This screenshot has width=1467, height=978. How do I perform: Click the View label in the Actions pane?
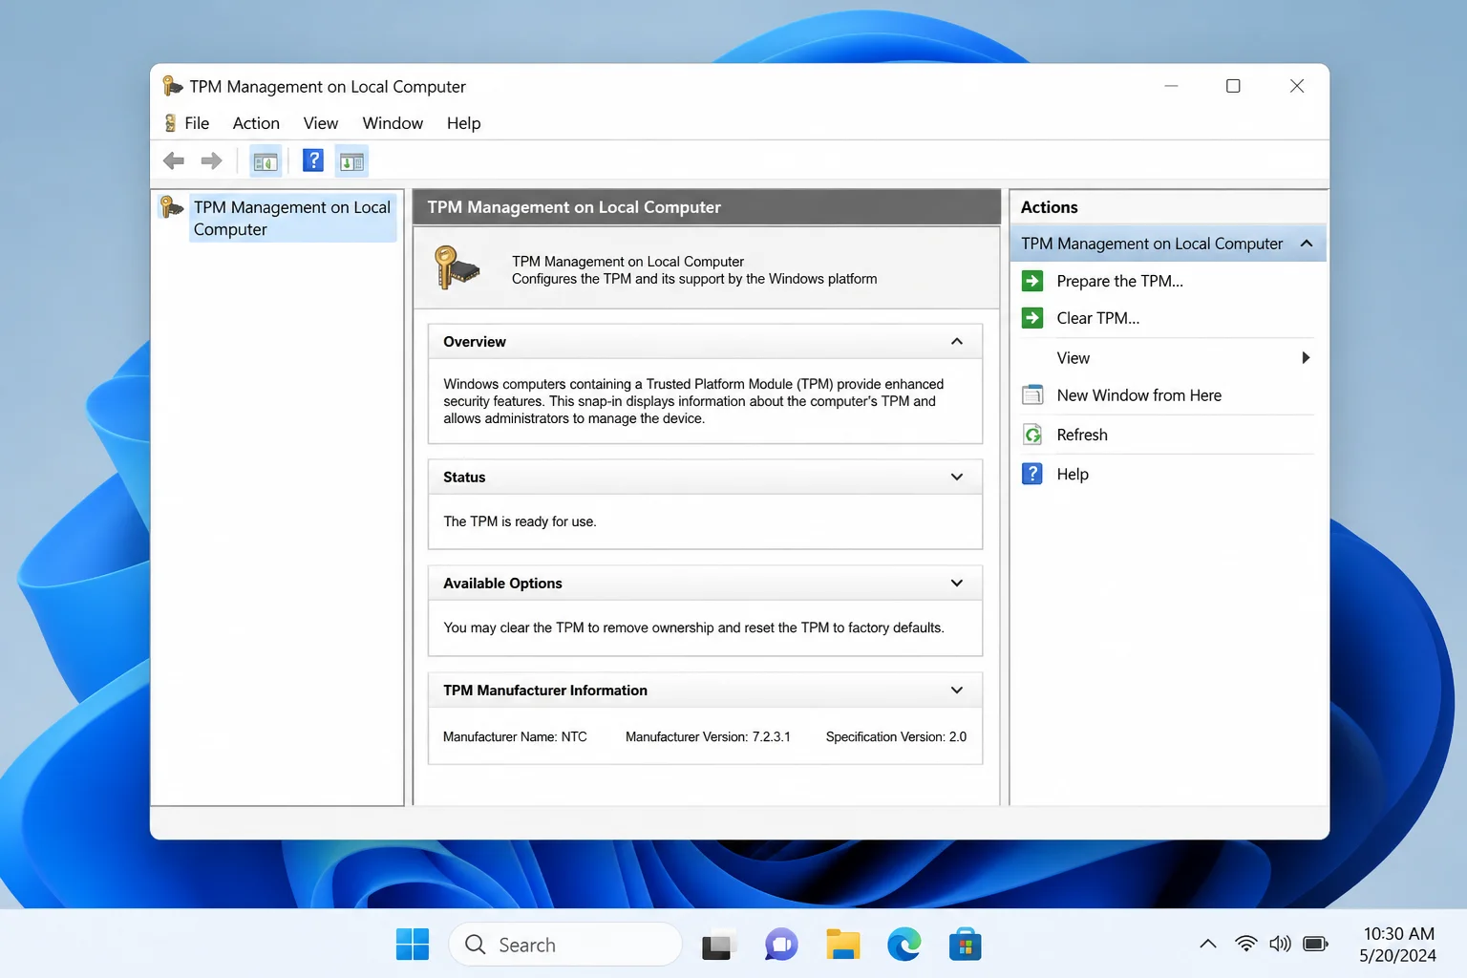click(1073, 358)
